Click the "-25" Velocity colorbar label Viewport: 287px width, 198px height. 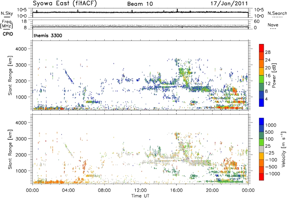[270, 153]
